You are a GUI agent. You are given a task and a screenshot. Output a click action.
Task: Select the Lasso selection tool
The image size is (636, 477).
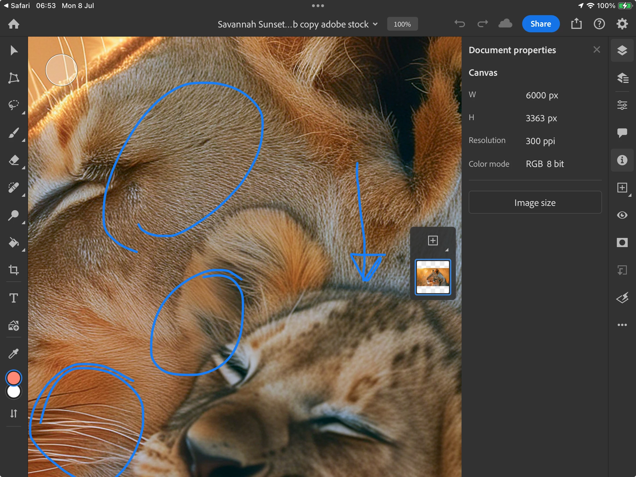[x=13, y=105]
